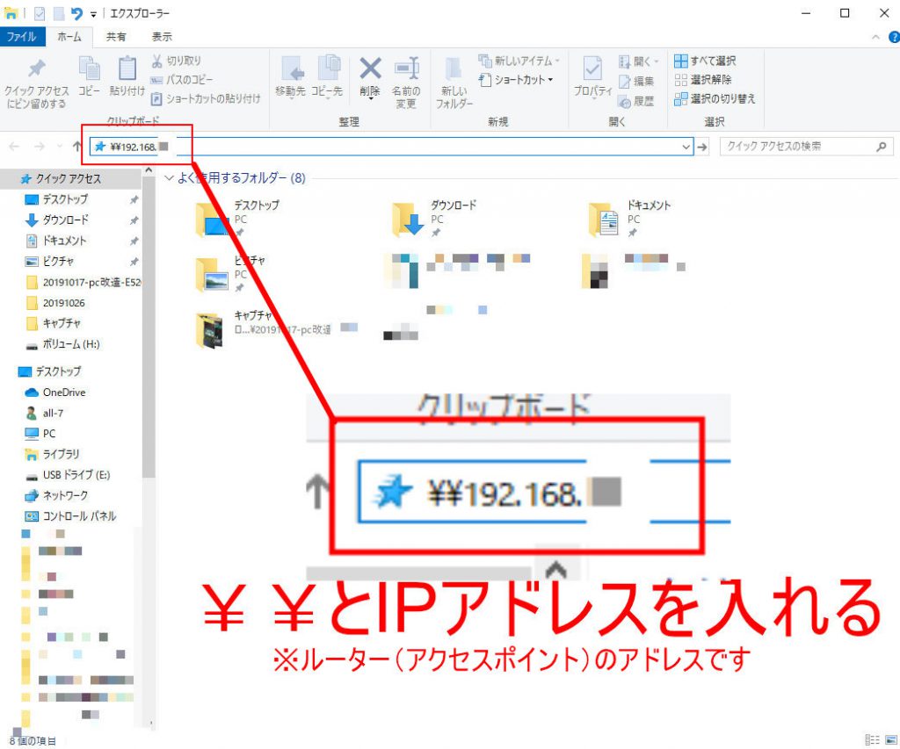Open the File tab
The image size is (900, 749).
pos(21,37)
